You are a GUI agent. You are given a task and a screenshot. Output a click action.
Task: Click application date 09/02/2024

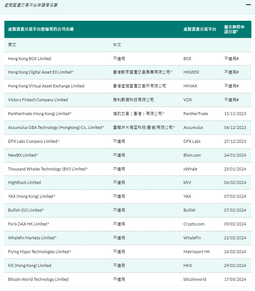click(x=235, y=224)
